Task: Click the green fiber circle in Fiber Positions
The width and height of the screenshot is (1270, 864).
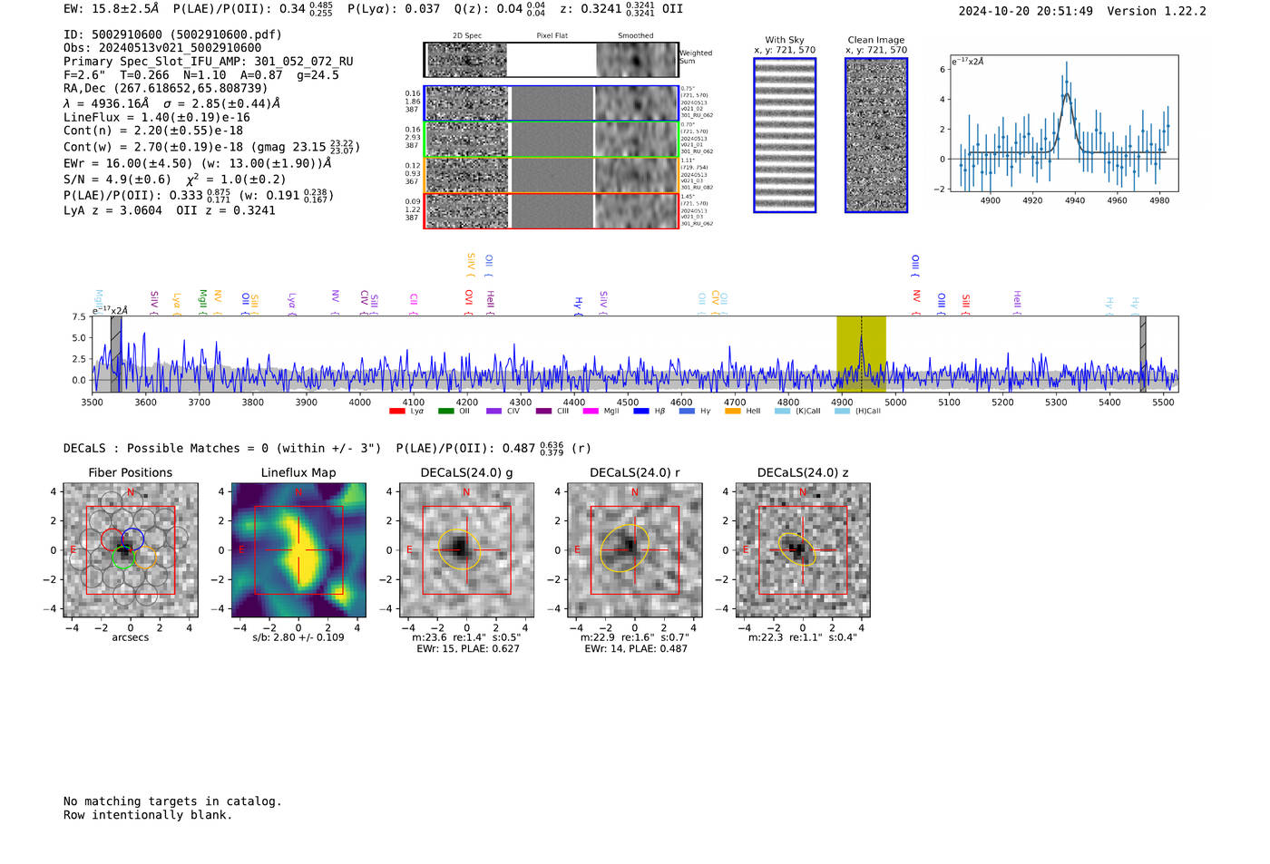Action: tap(124, 557)
